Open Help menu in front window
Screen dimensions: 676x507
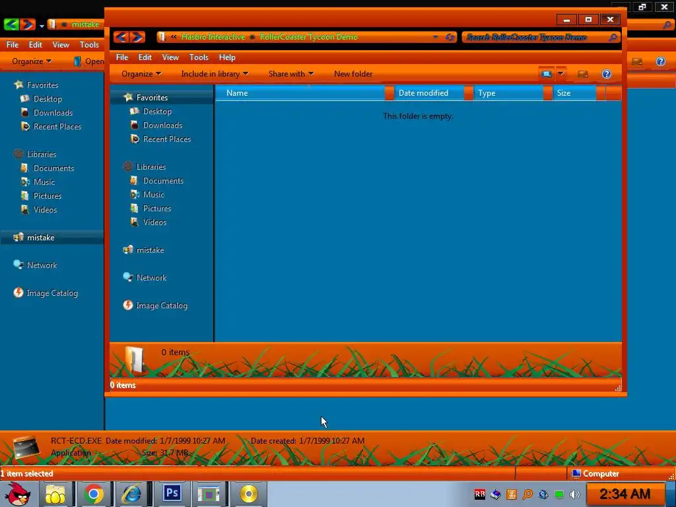tap(227, 57)
